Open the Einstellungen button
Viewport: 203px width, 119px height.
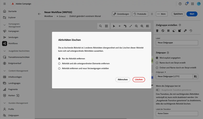click(122, 14)
